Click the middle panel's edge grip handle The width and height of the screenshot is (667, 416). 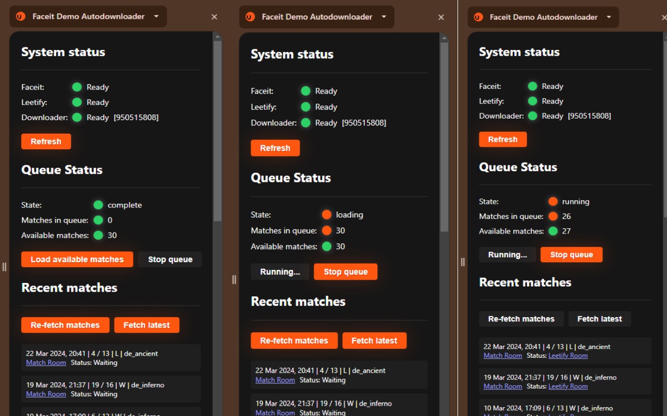(234, 280)
